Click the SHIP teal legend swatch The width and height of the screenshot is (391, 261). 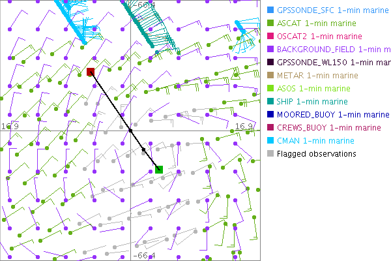point(270,101)
